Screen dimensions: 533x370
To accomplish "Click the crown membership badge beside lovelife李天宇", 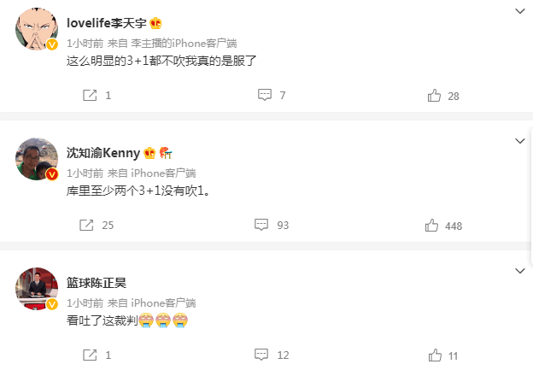I will pyautogui.click(x=155, y=23).
